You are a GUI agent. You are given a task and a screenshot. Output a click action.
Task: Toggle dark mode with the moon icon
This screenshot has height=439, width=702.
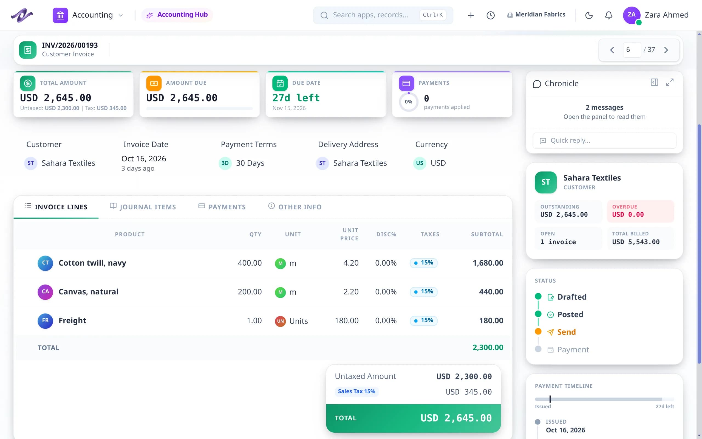pos(589,15)
